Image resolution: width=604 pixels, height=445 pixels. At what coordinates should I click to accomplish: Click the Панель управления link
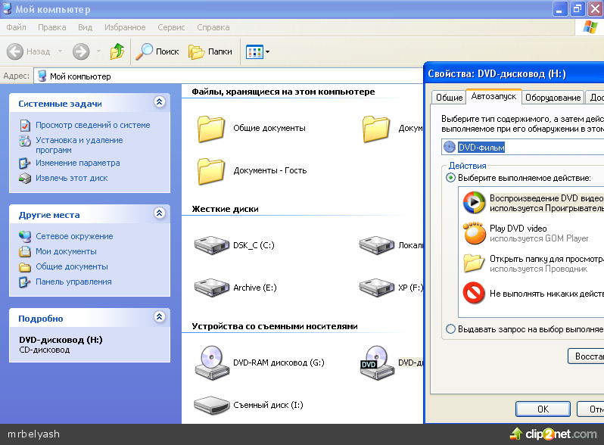[x=73, y=282]
